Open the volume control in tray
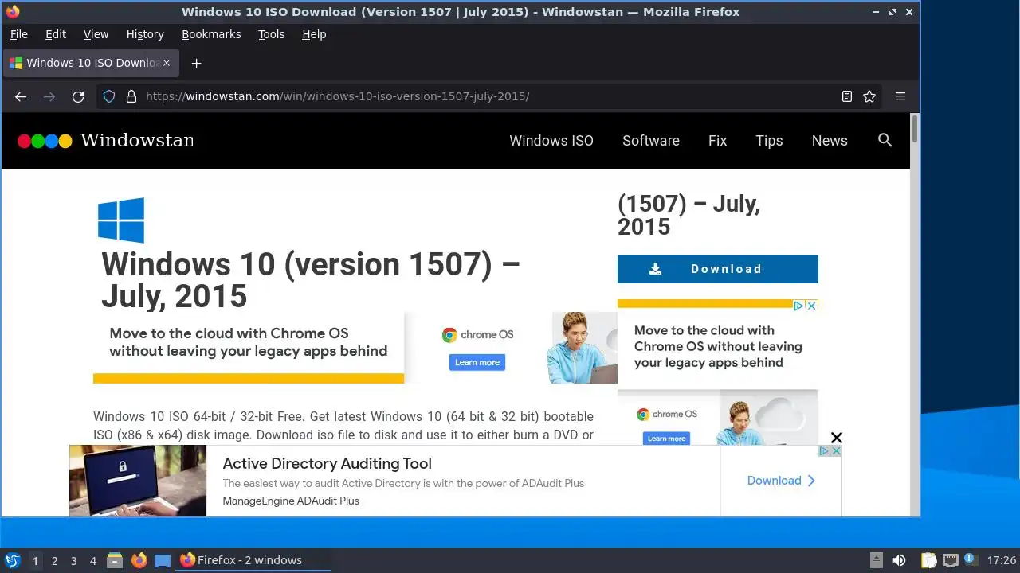Image resolution: width=1020 pixels, height=573 pixels. coord(899,560)
